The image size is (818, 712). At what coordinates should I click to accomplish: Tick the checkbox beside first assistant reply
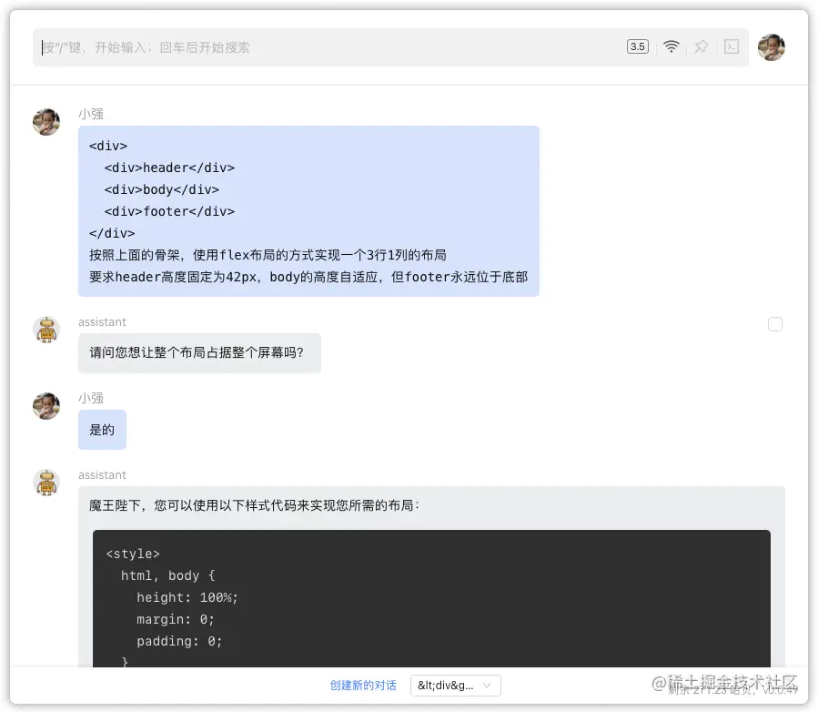coord(774,324)
